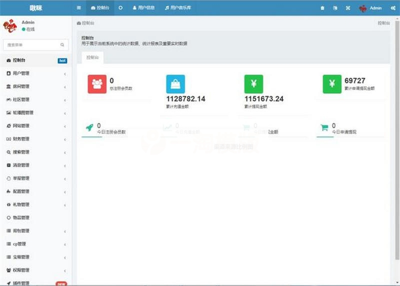
Task: Toggle the sidebar with the hamburger icon
Action: tap(79, 8)
